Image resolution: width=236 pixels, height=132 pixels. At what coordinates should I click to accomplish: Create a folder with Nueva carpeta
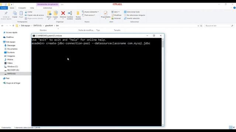coord(78,15)
